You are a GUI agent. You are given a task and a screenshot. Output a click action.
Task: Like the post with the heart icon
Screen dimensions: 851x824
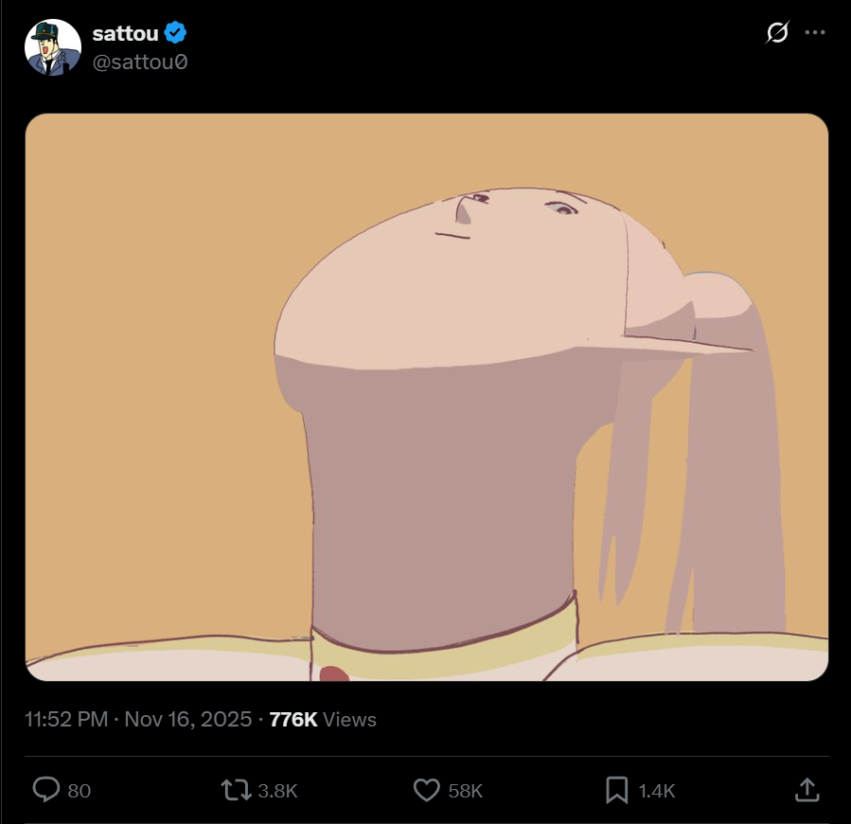[x=428, y=790]
